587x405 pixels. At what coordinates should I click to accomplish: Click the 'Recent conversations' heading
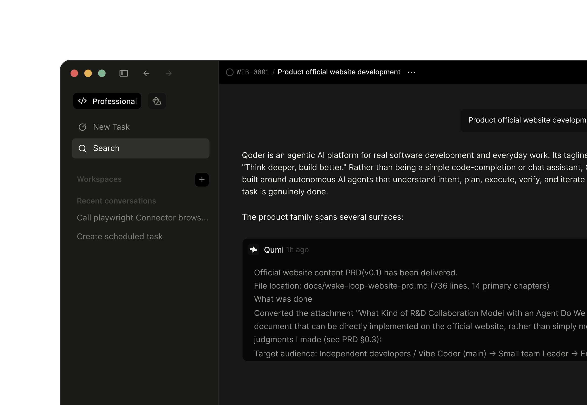click(116, 201)
